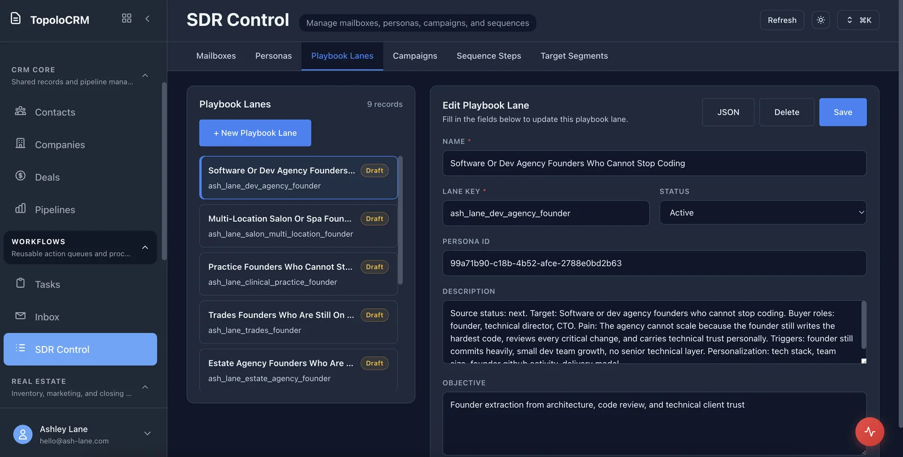Image resolution: width=903 pixels, height=457 pixels.
Task: Click the sidebar navigation scrollbar
Action: 164,171
